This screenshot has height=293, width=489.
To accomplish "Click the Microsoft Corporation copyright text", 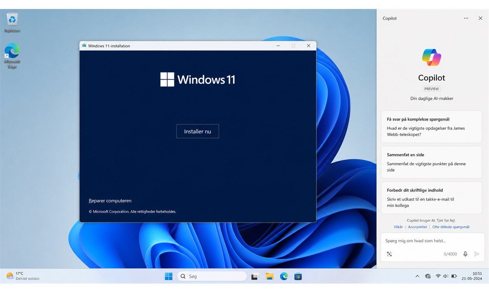I will click(x=132, y=212).
